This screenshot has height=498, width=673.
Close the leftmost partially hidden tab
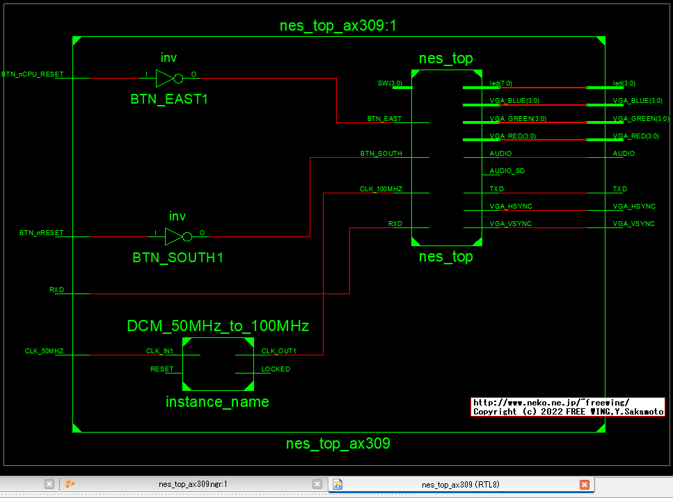[49, 484]
